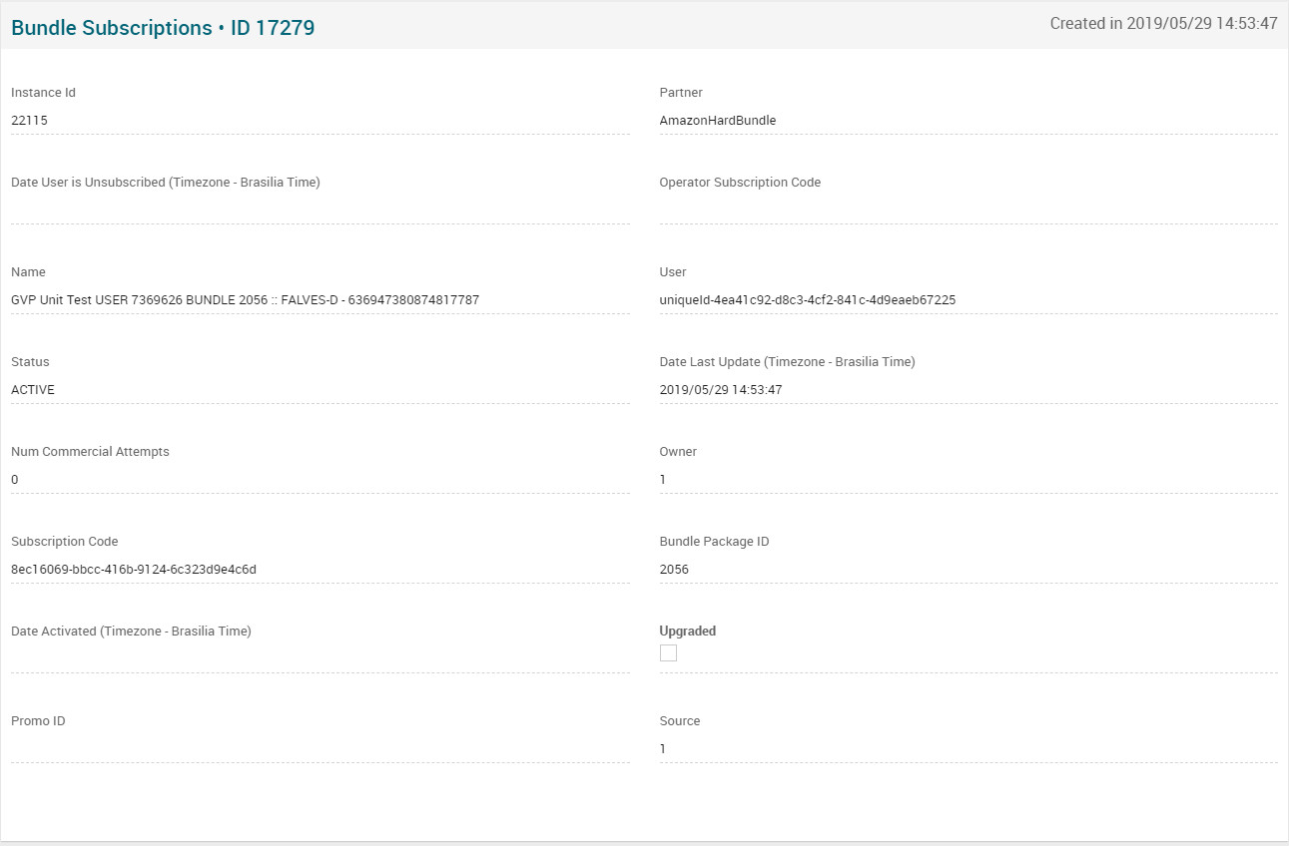Viewport: 1289px width, 846px height.
Task: Click the Partner label text
Action: pyautogui.click(x=681, y=93)
